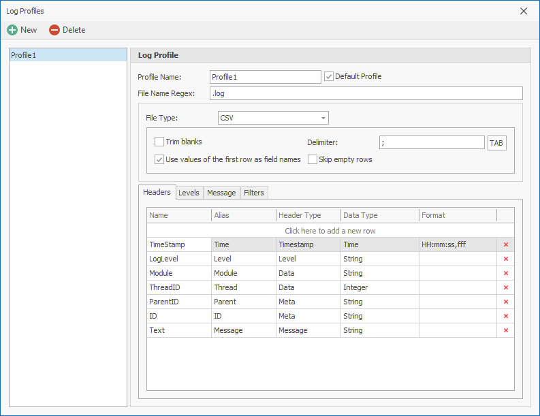This screenshot has height=416, width=540.
Task: Select the Meta header type of ParentID row
Action: (x=308, y=302)
